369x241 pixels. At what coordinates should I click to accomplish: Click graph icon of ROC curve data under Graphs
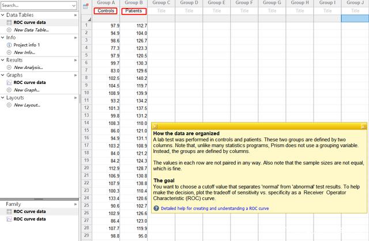point(9,82)
